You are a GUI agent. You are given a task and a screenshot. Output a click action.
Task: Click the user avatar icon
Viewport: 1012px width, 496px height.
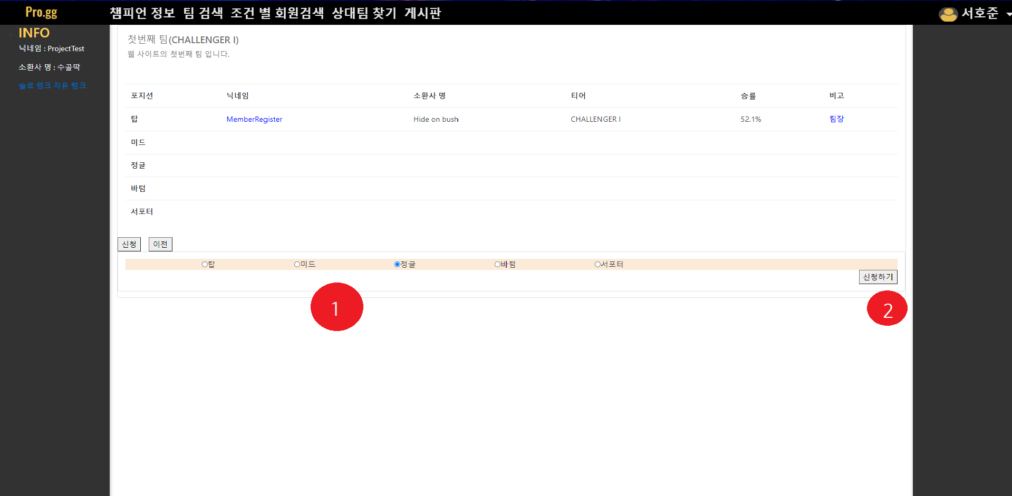(948, 14)
